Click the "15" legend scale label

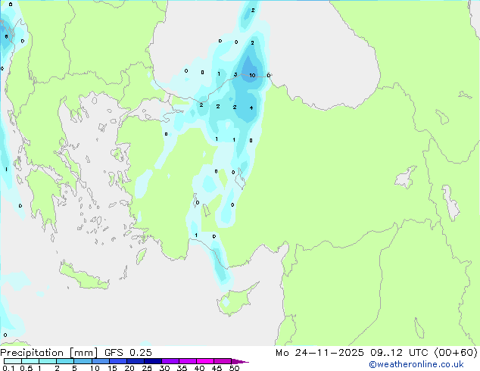(112, 368)
